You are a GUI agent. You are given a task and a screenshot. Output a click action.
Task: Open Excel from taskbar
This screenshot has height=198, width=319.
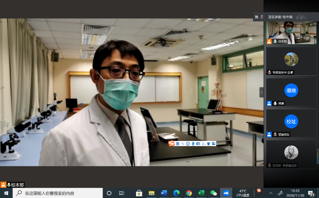tap(201, 193)
